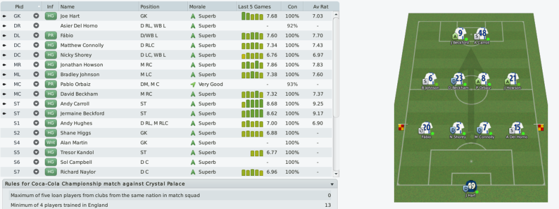Open position dropdown for Jonathan Howson
The height and width of the screenshot is (209, 559).
[x=36, y=65]
